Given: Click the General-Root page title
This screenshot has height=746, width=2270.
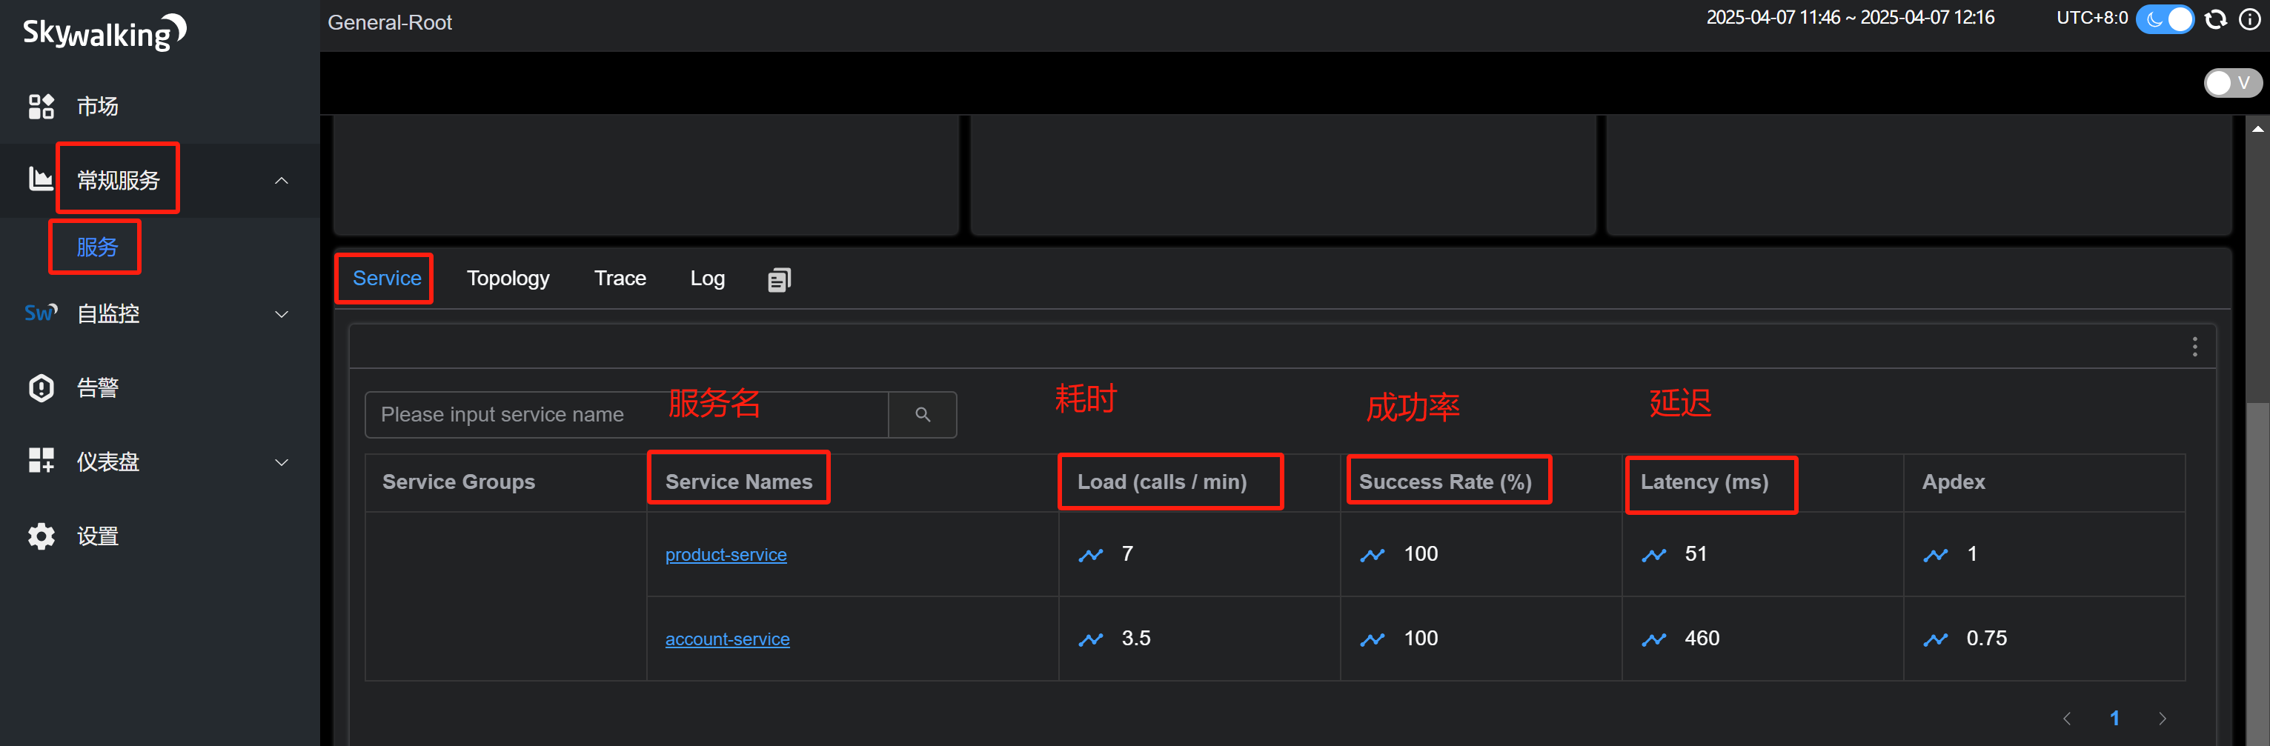Looking at the screenshot, I should click(390, 23).
